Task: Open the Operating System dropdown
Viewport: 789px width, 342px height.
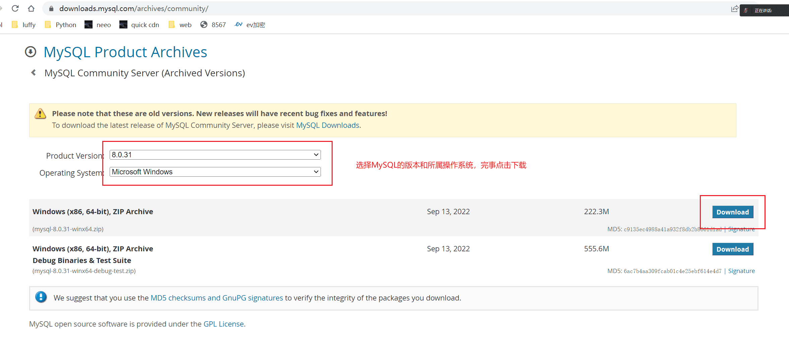Action: point(215,172)
